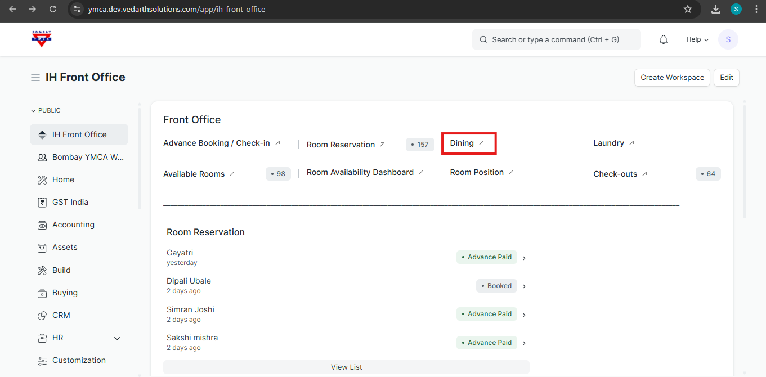766x377 pixels.
Task: Click View List under Room Reservation
Action: pyautogui.click(x=346, y=367)
